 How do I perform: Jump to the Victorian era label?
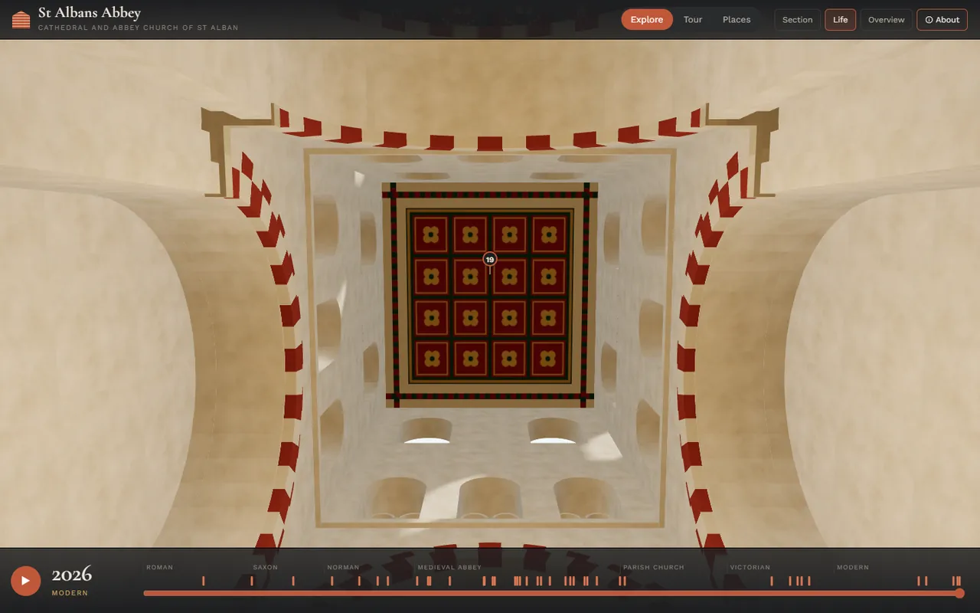coord(750,568)
